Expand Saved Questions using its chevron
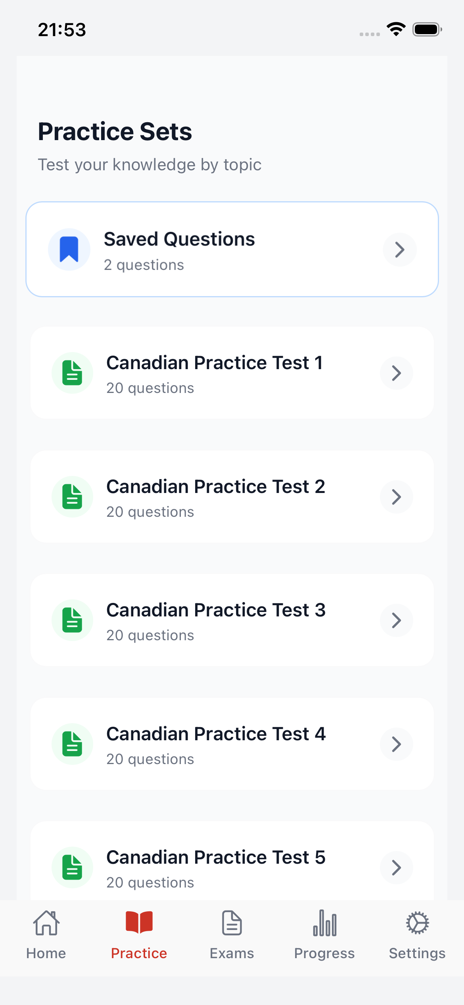 coord(399,249)
